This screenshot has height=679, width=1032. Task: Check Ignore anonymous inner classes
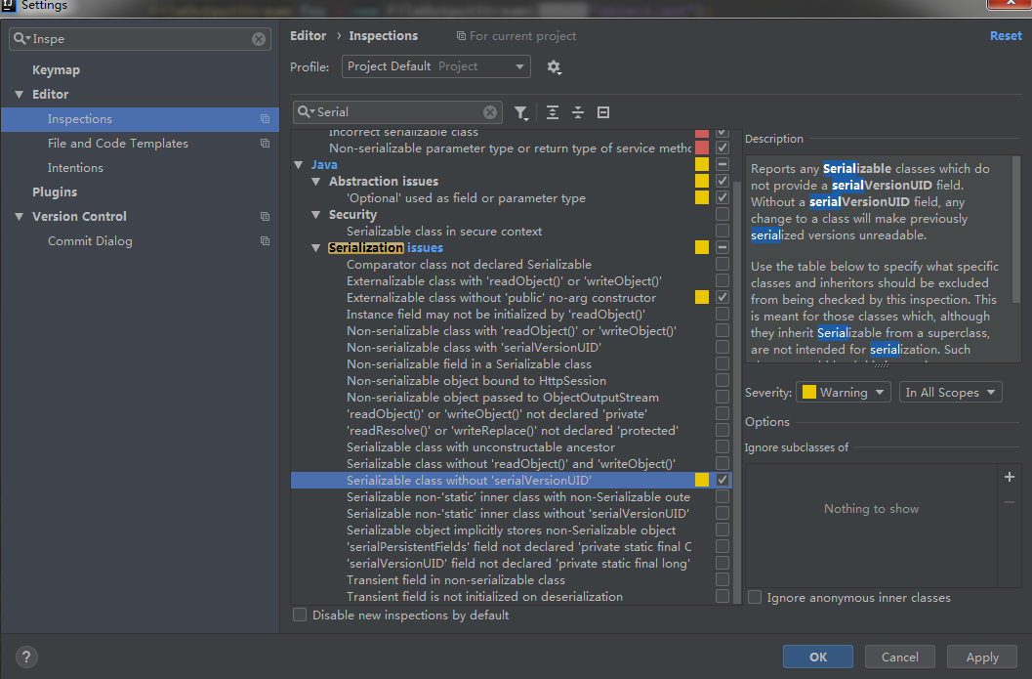[755, 597]
